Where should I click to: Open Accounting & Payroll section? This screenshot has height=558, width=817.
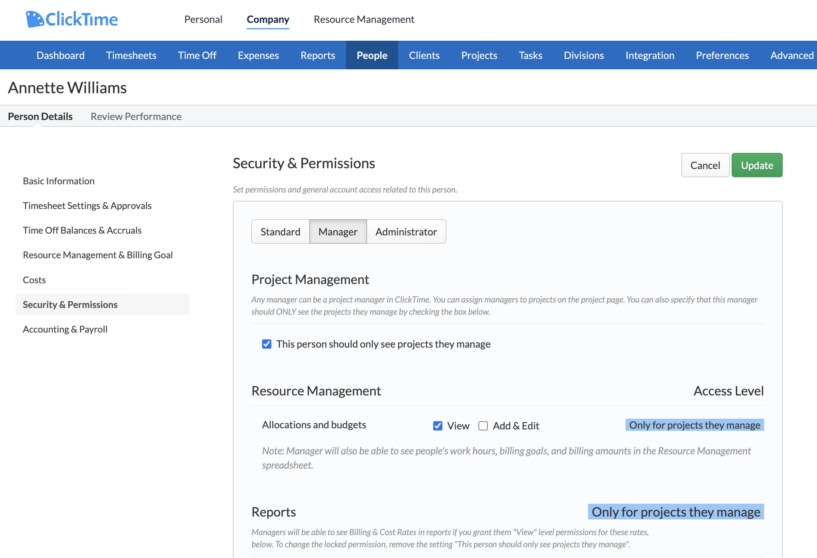click(x=65, y=329)
